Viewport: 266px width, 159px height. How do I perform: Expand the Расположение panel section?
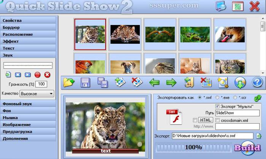point(28,34)
